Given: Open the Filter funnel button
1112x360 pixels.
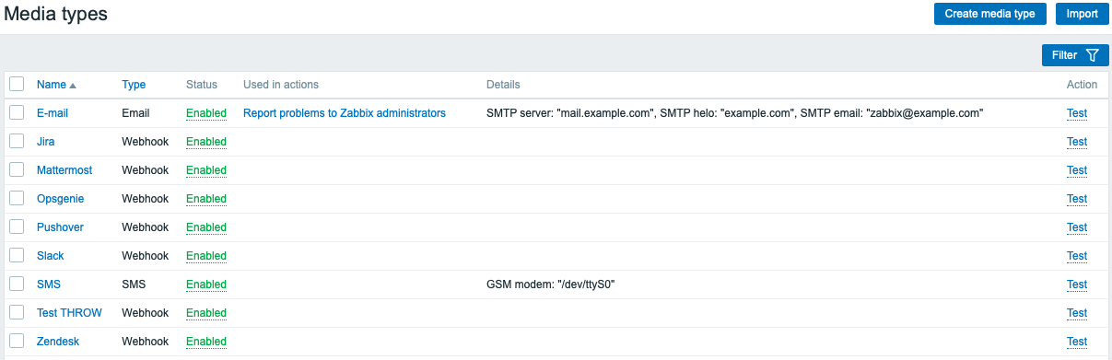Looking at the screenshot, I should (1075, 55).
